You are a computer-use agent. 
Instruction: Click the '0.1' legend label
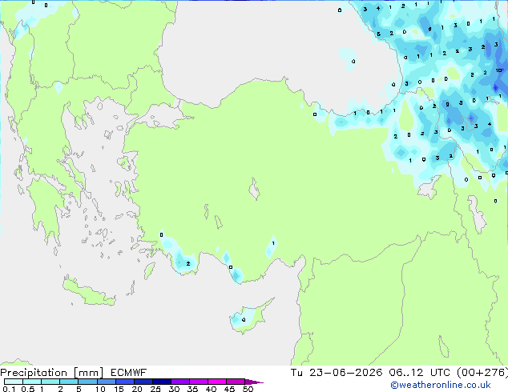(9, 389)
